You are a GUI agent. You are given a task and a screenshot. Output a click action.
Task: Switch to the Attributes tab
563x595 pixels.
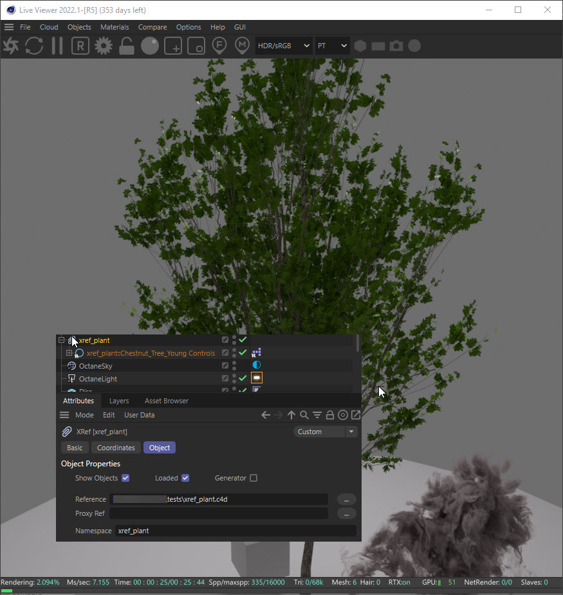pyautogui.click(x=78, y=401)
